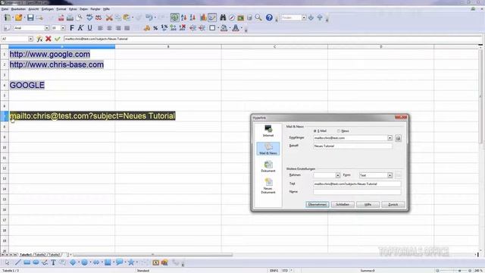Click the Hyperlink globe icon
Viewport: 485px width, 273px height.
click(x=174, y=17)
